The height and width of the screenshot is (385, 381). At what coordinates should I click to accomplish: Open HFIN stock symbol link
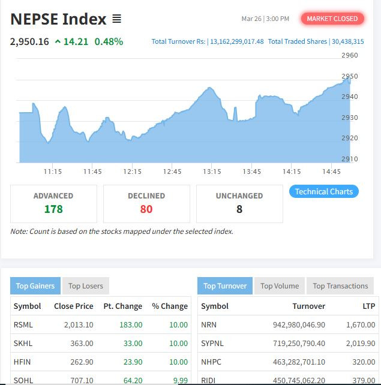(22, 362)
